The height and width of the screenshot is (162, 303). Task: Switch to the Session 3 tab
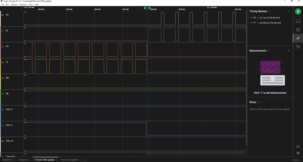(x=7, y=160)
